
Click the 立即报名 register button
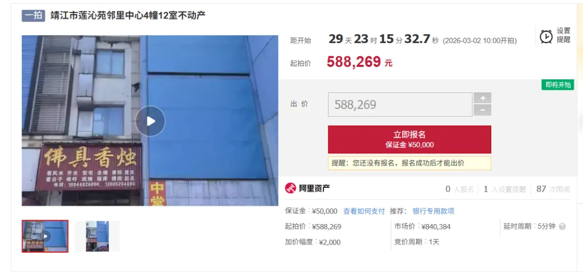(x=409, y=139)
